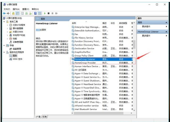Viewport: 170px width, 122px height.
Task: Click the Restart Service toolbar icon
Action: [56, 13]
